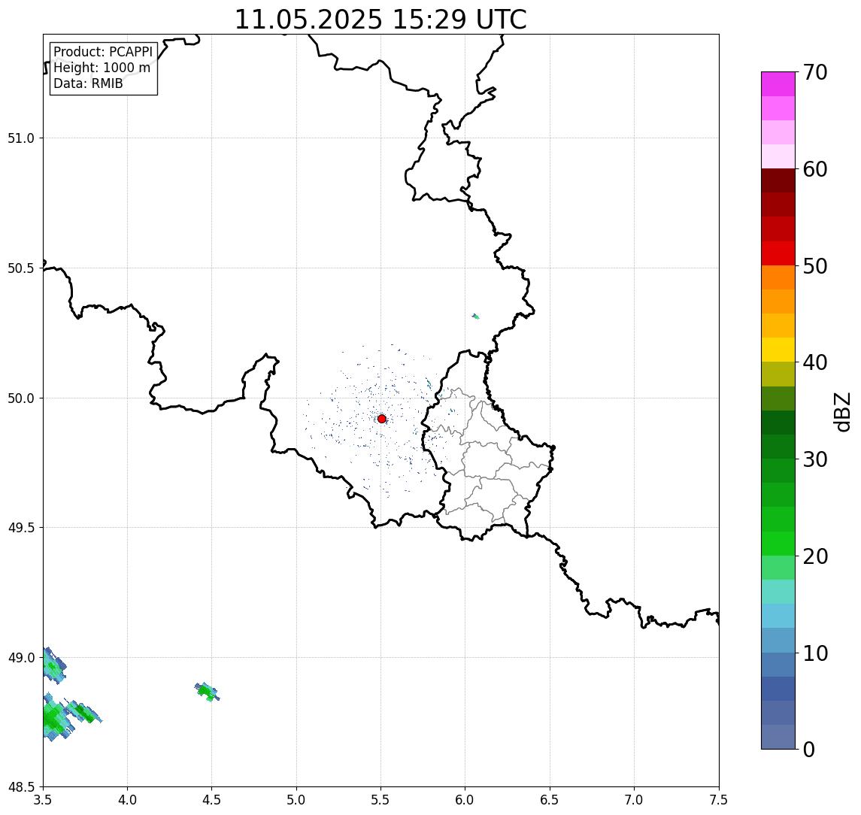The height and width of the screenshot is (815, 861).
Task: Click the 0 tick label on colorbar
Action: pyautogui.click(x=809, y=749)
